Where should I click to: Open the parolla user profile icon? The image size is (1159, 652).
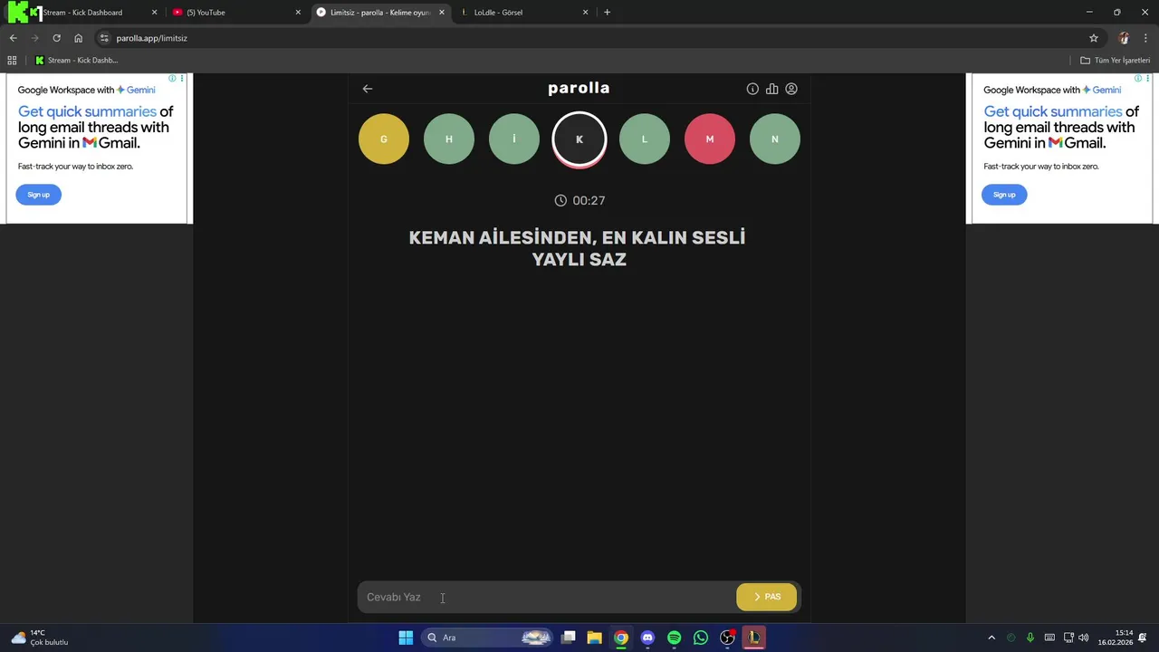tap(791, 89)
